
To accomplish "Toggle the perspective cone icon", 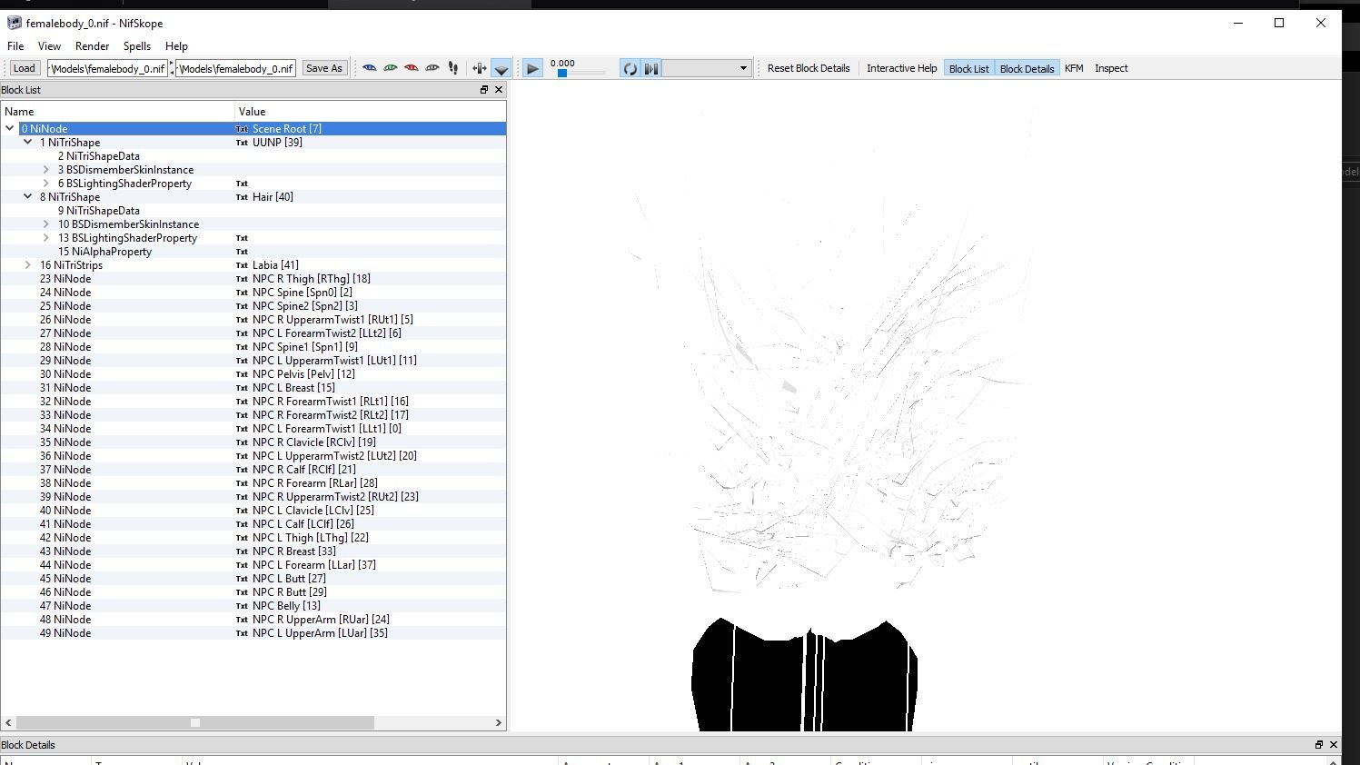I will 501,68.
